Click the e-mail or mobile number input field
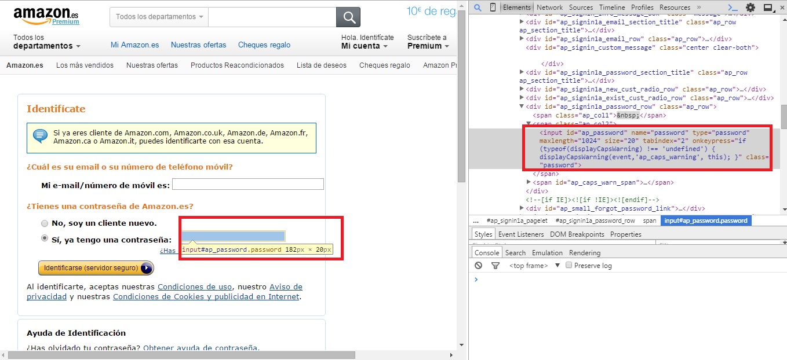This screenshot has width=787, height=360. tap(247, 184)
